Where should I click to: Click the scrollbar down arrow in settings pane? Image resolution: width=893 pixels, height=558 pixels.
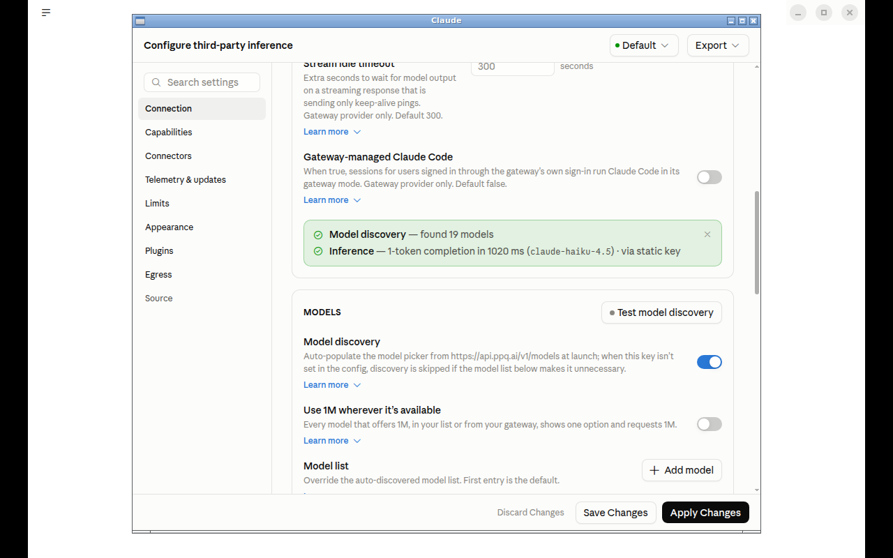tap(757, 490)
